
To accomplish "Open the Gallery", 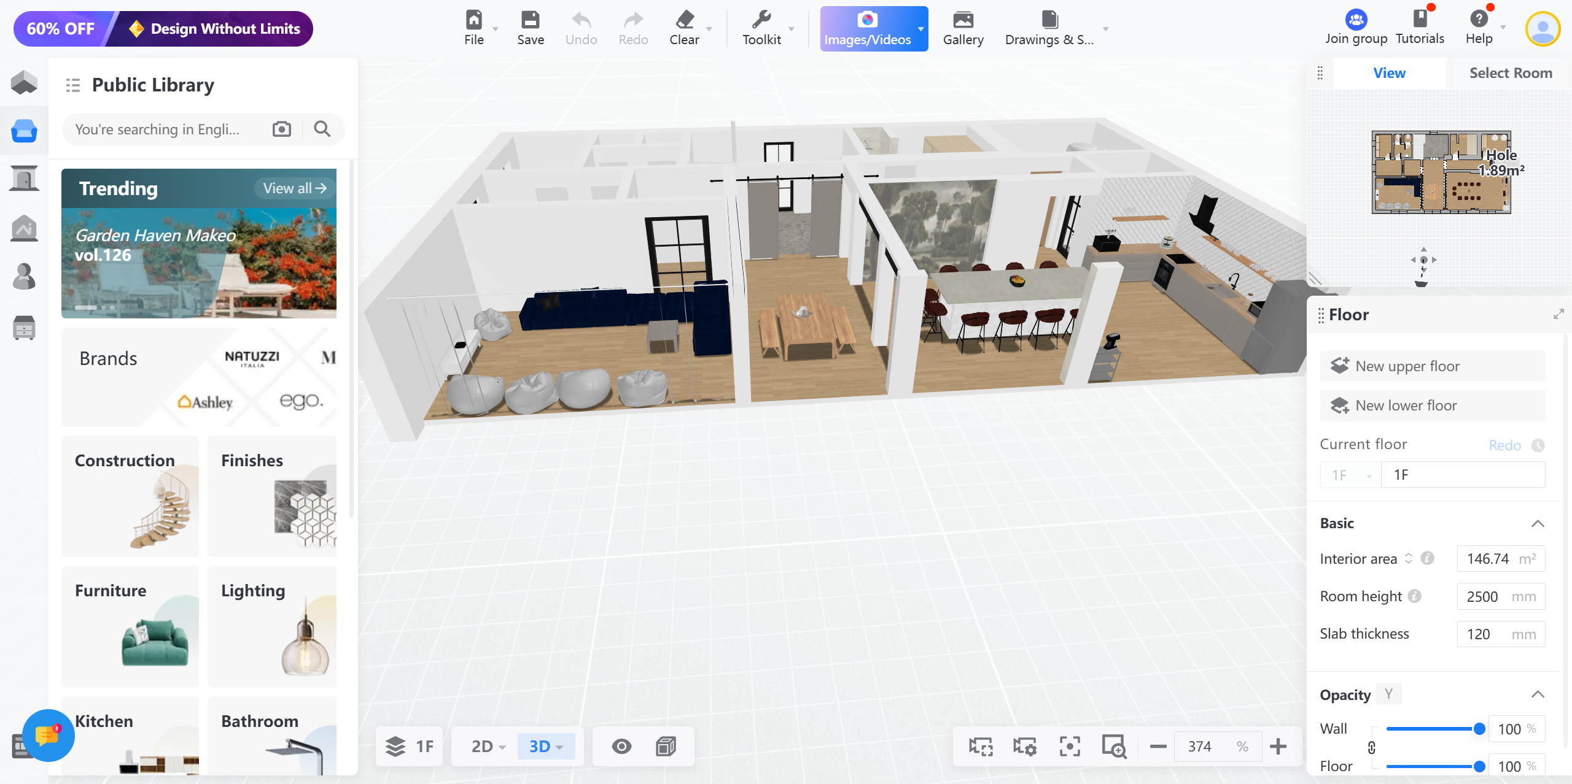I will click(963, 29).
